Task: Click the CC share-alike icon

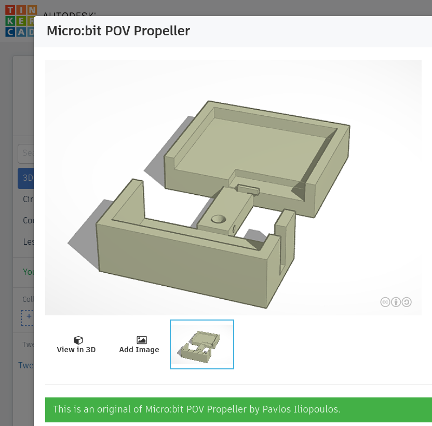Action: [x=407, y=302]
